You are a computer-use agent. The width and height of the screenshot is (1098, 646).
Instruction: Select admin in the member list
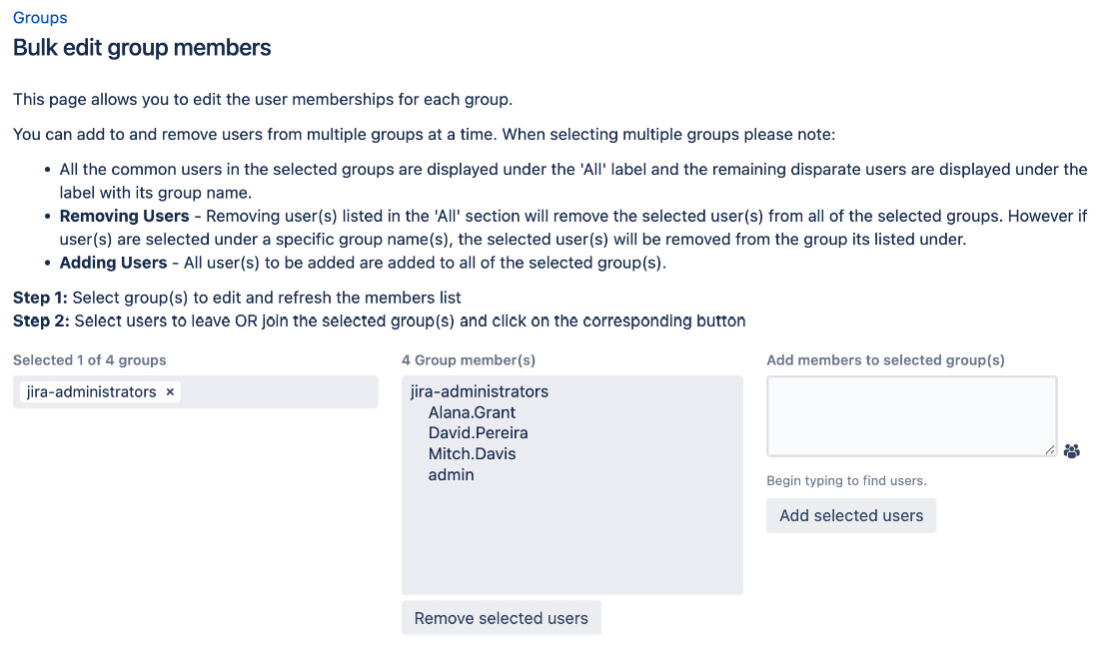pyautogui.click(x=451, y=474)
